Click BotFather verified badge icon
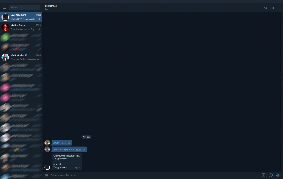 [26, 55]
